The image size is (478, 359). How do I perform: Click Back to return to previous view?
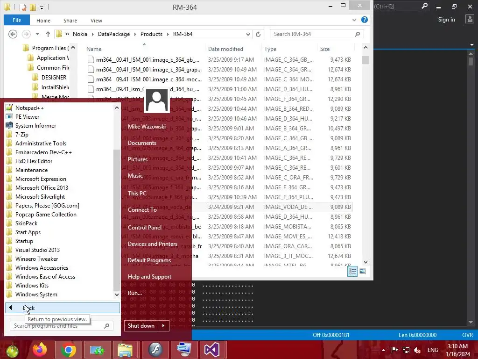[x=63, y=308]
